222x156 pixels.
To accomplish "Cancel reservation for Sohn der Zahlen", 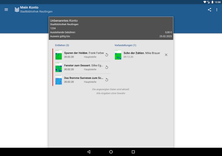I will (x=166, y=55).
